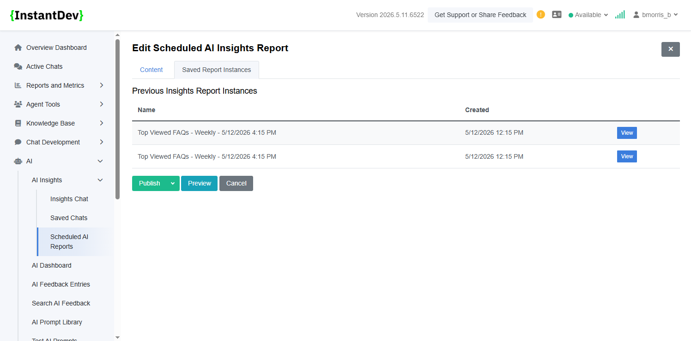Expand Knowledge Base chevron

tap(101, 123)
